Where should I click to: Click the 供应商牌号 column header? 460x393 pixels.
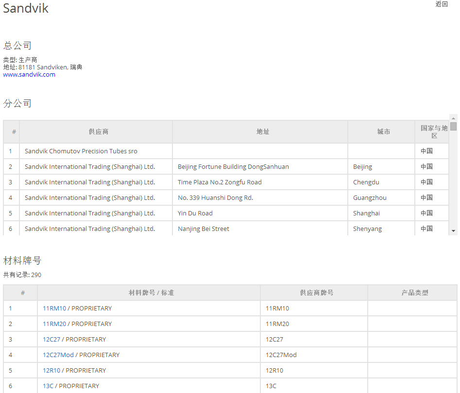pyautogui.click(x=317, y=293)
